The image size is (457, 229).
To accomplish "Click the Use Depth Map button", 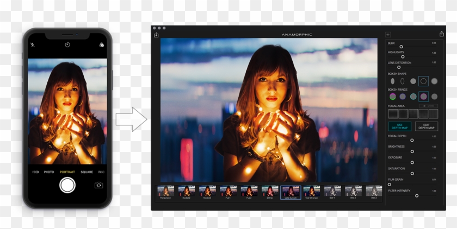I will (x=400, y=126).
